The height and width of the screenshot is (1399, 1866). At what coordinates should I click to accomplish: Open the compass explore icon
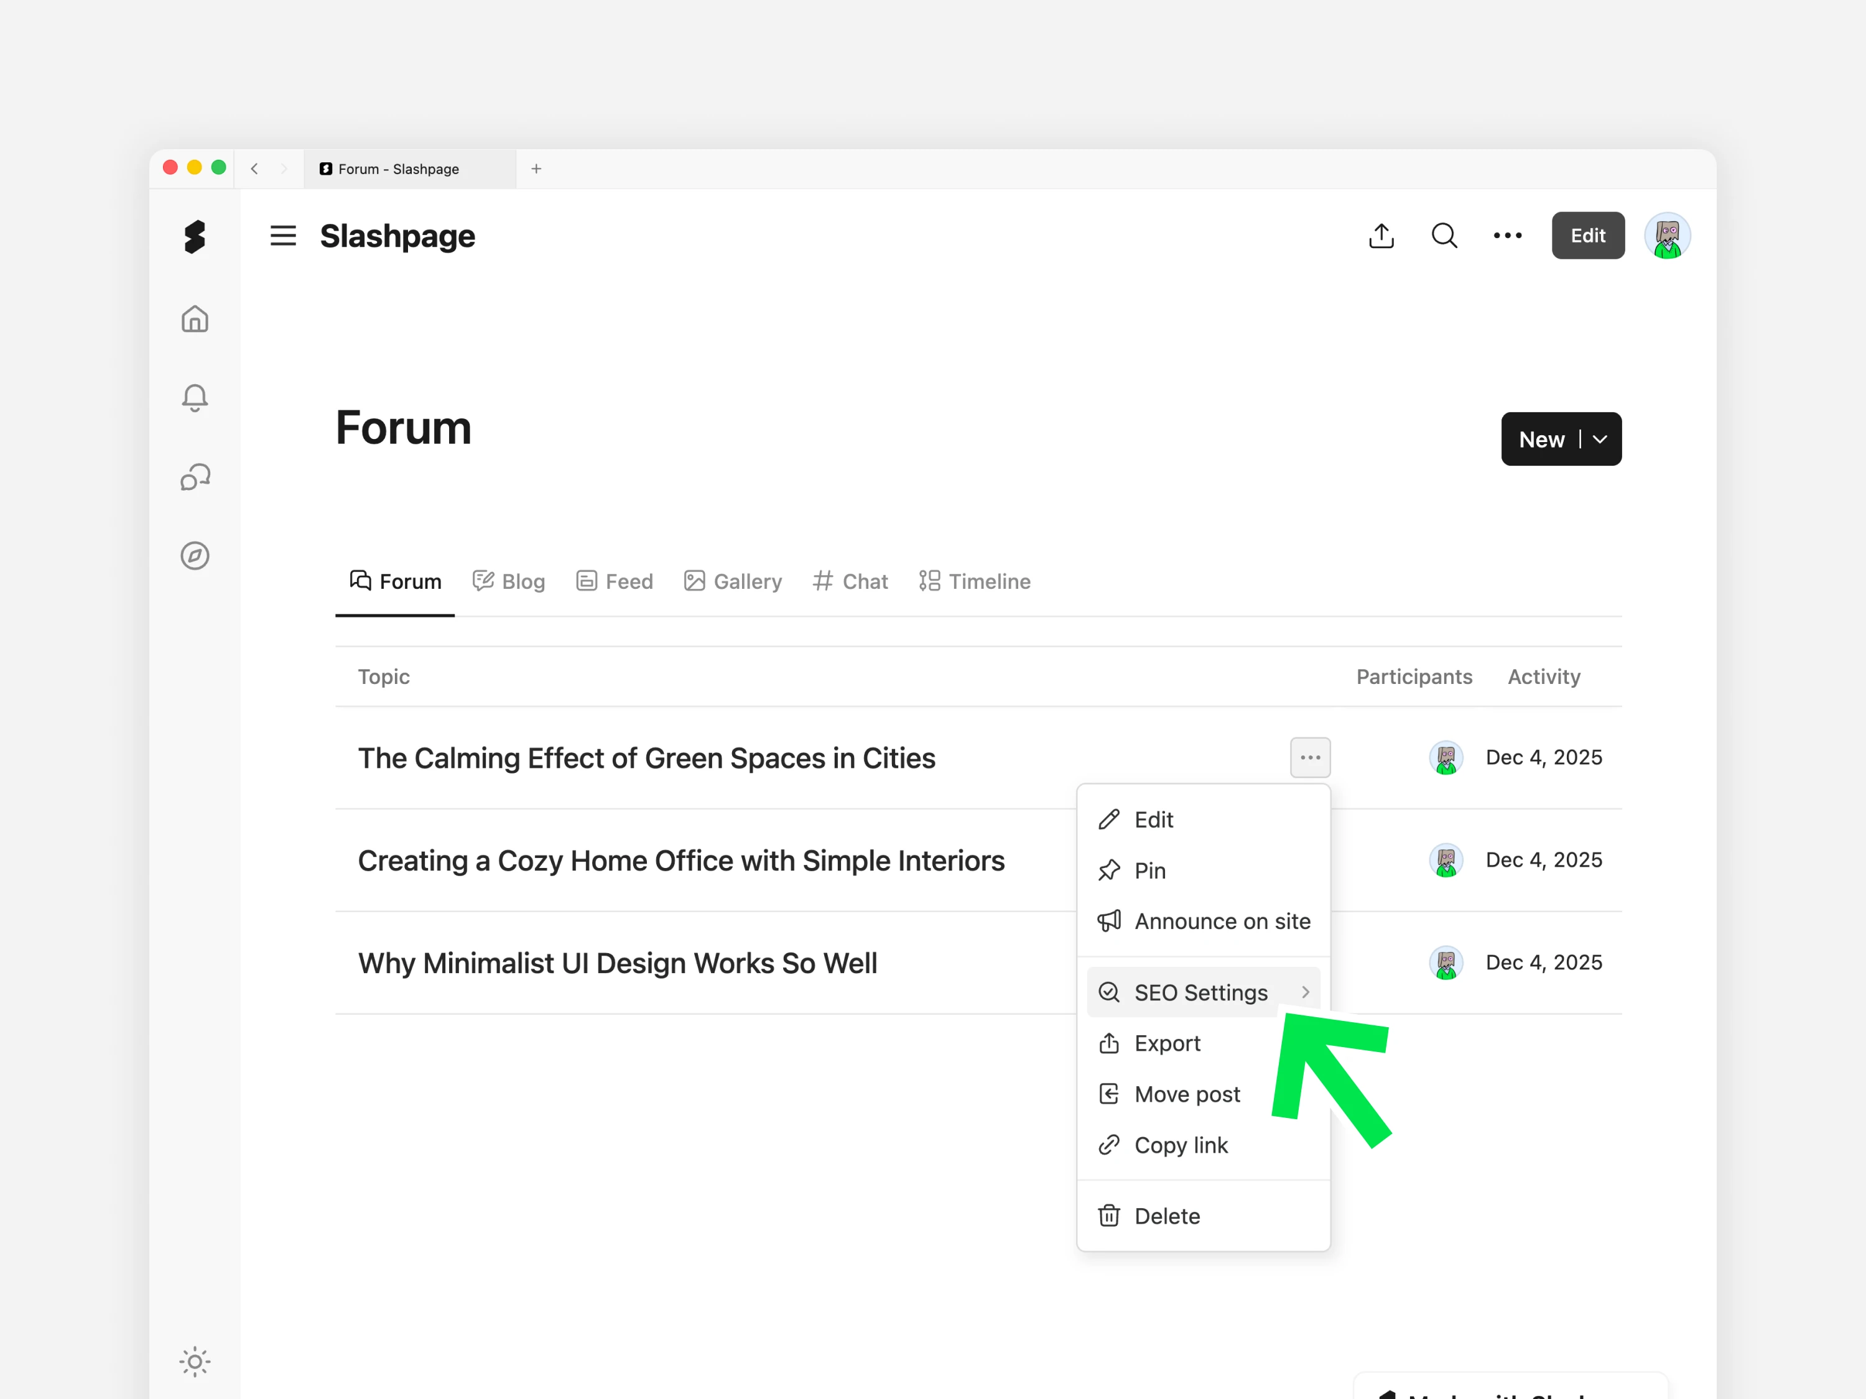pos(195,556)
